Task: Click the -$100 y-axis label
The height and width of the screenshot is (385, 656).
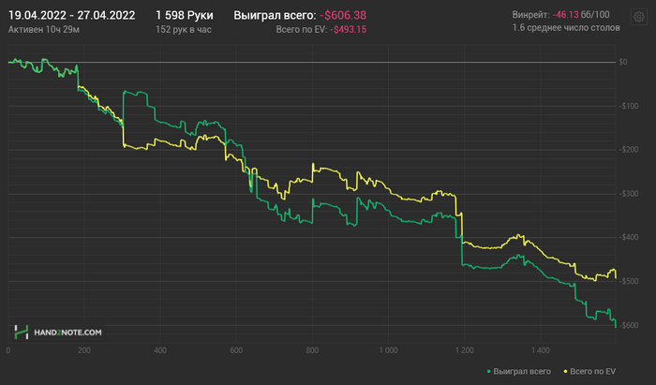Action: [629, 106]
